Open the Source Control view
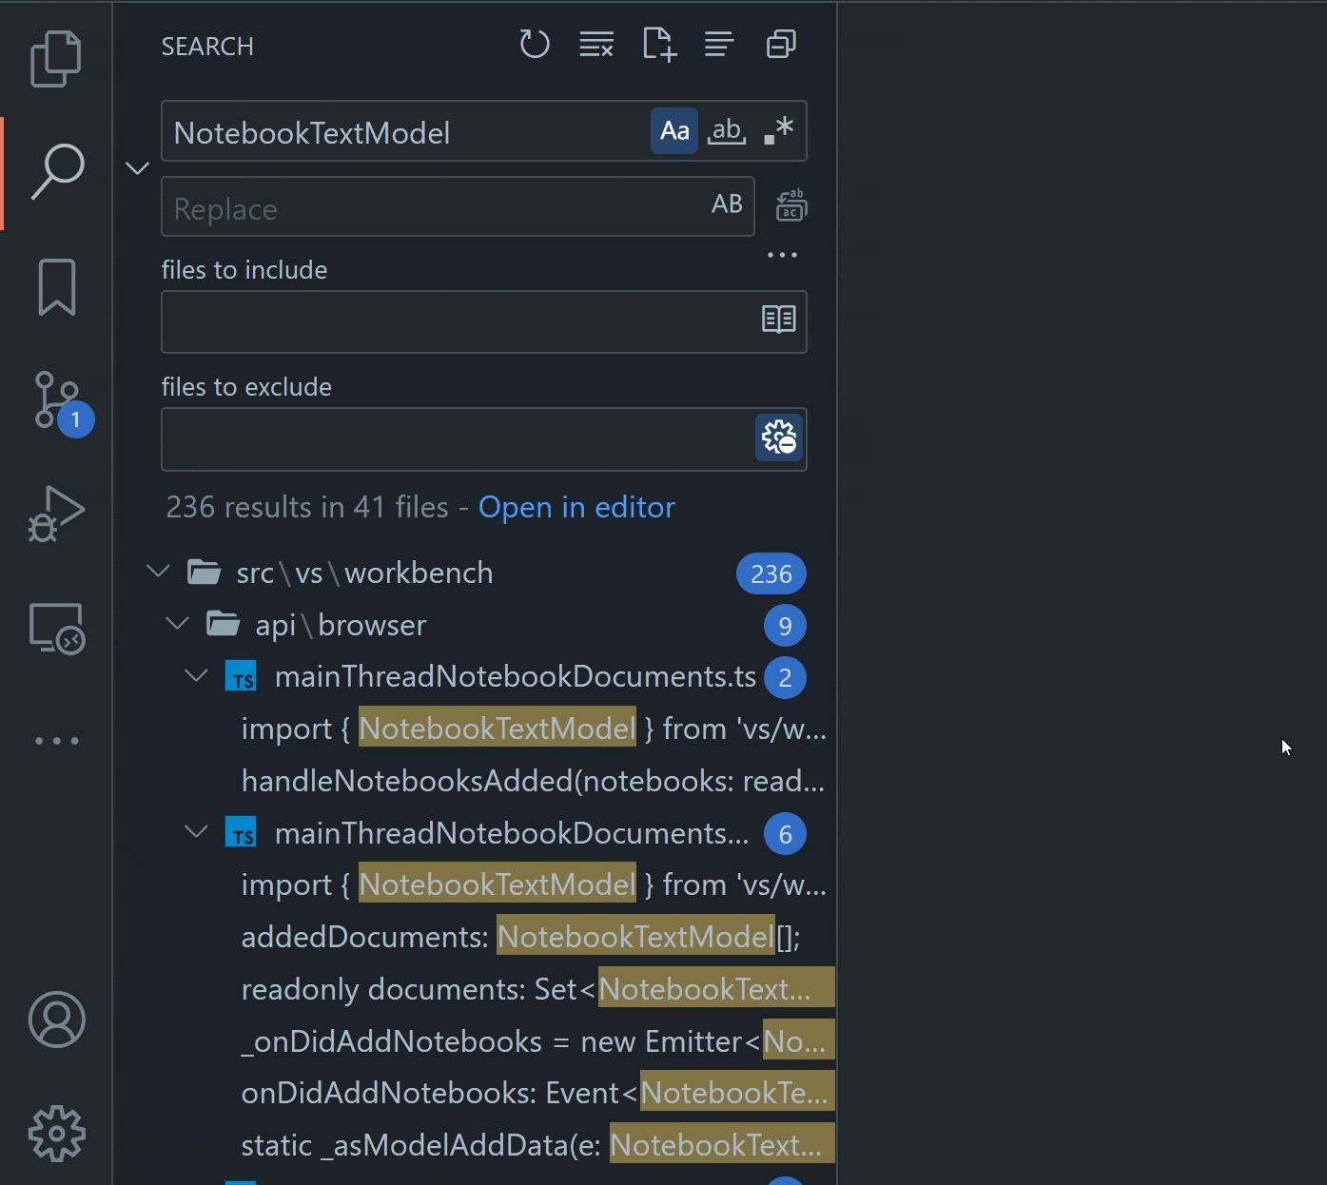Image resolution: width=1327 pixels, height=1185 pixels. (x=56, y=399)
